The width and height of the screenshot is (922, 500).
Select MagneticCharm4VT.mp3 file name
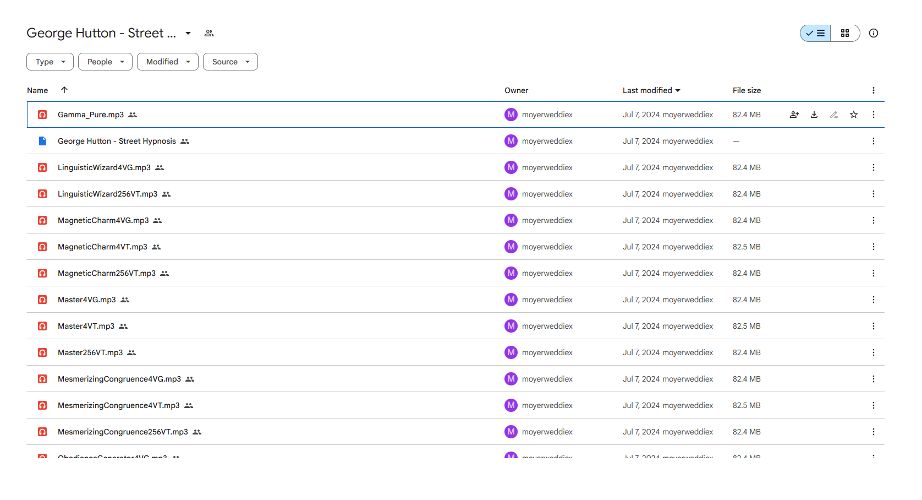click(102, 247)
